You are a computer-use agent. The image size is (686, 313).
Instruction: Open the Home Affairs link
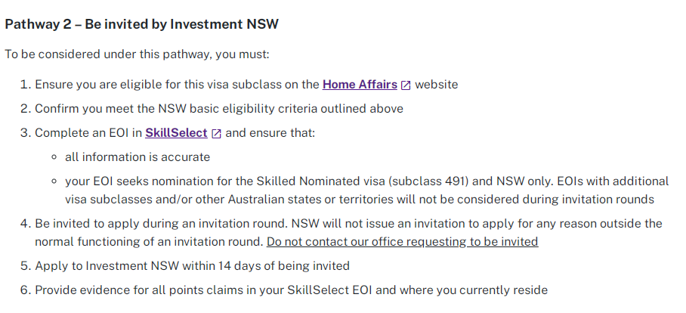click(360, 85)
